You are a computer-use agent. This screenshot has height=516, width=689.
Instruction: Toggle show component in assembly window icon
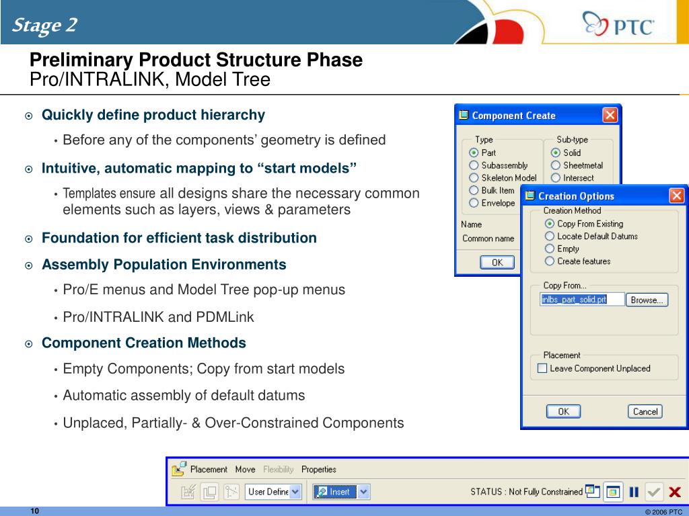point(613,492)
